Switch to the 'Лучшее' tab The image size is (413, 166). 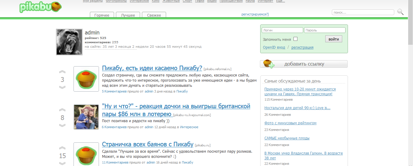coord(128,15)
